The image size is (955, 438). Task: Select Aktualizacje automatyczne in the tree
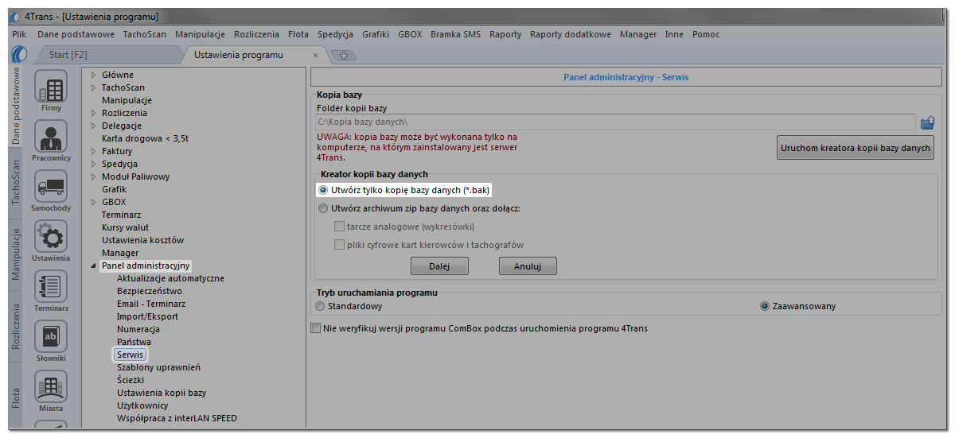pyautogui.click(x=170, y=278)
